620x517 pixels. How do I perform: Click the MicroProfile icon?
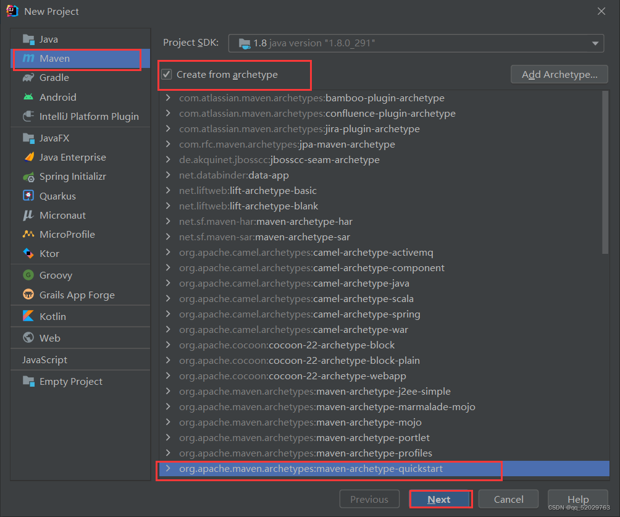tap(28, 234)
